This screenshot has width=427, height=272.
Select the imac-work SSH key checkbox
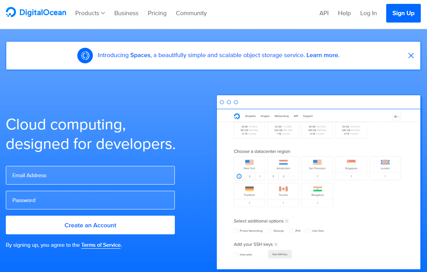point(235,254)
